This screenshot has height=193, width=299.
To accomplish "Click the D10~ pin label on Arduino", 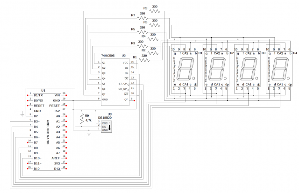I will tap(37, 158).
